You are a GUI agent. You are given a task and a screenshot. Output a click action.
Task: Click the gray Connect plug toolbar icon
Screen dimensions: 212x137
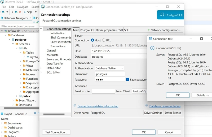[12, 12]
